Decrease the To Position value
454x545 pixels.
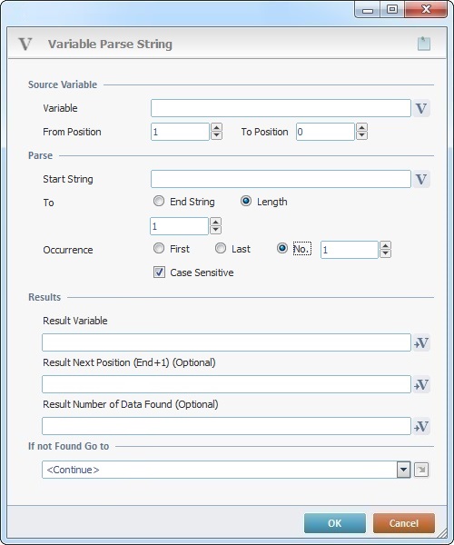click(361, 135)
